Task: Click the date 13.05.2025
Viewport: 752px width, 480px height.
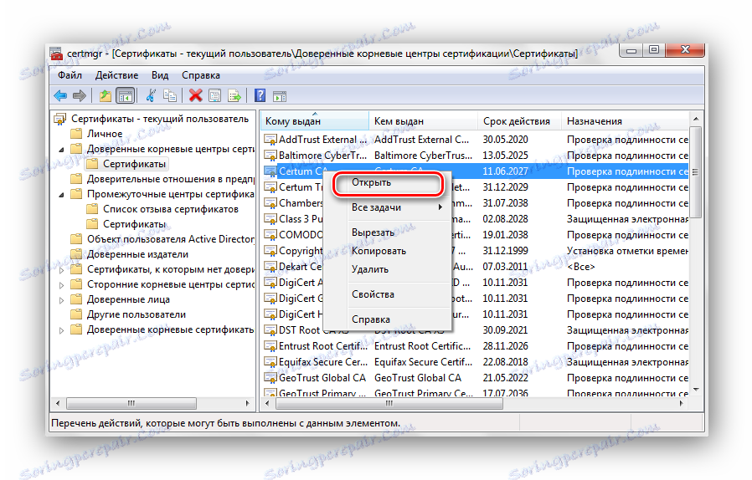Action: coord(505,156)
